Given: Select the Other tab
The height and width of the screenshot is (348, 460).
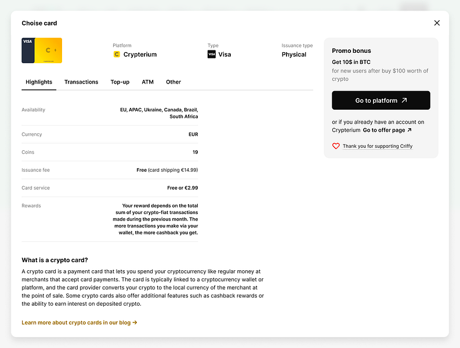Looking at the screenshot, I should pos(173,82).
